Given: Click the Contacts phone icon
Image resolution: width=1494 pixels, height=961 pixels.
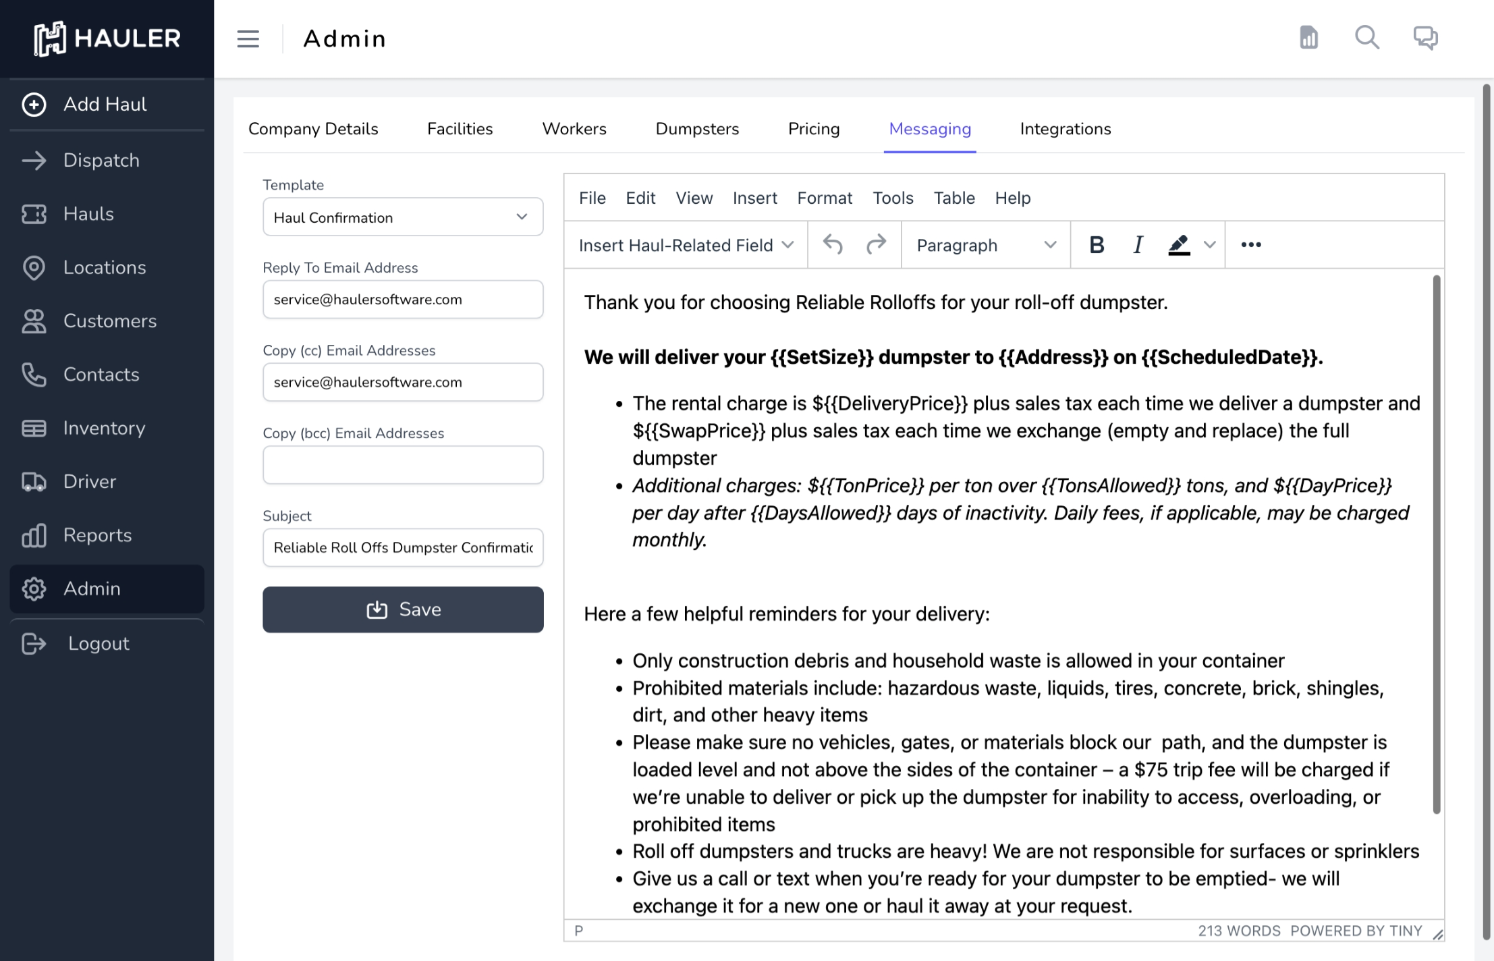Looking at the screenshot, I should pos(34,375).
